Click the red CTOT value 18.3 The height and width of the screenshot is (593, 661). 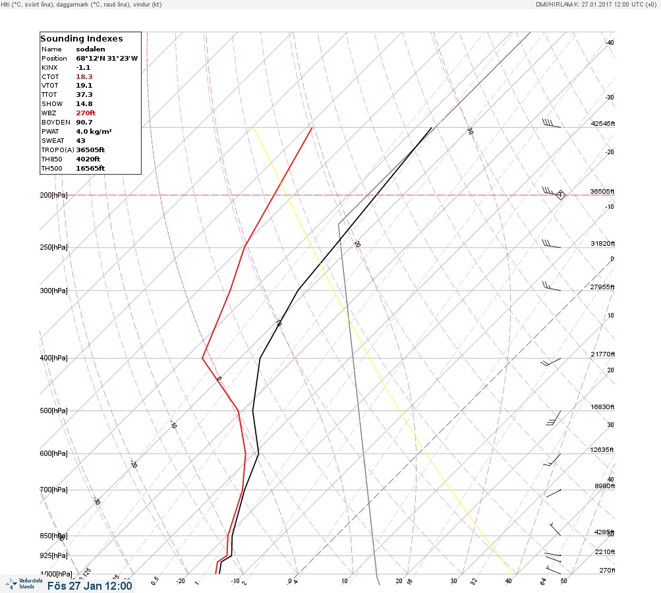[x=84, y=76]
